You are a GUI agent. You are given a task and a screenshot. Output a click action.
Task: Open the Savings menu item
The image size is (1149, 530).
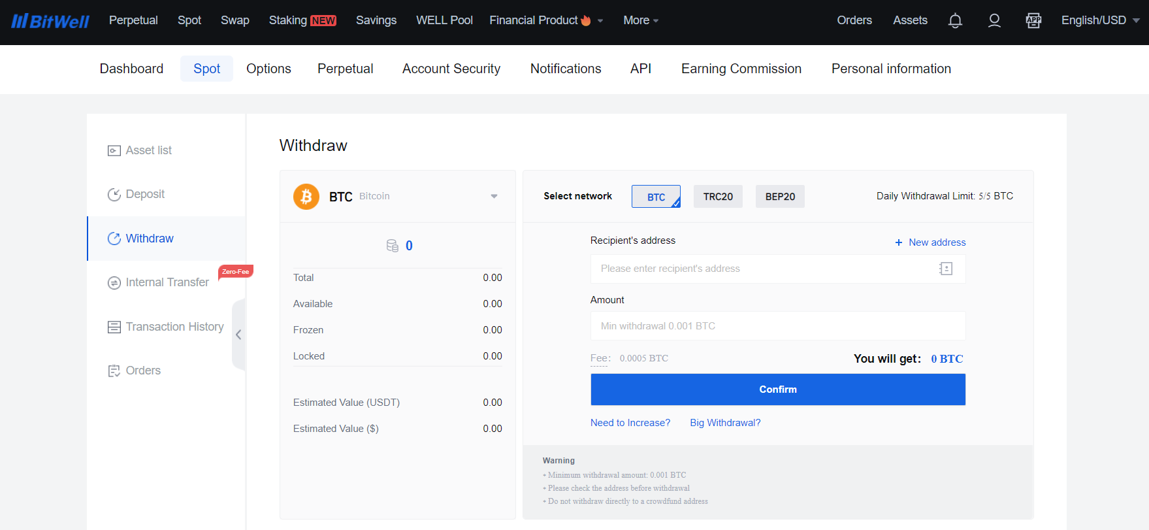click(x=376, y=20)
